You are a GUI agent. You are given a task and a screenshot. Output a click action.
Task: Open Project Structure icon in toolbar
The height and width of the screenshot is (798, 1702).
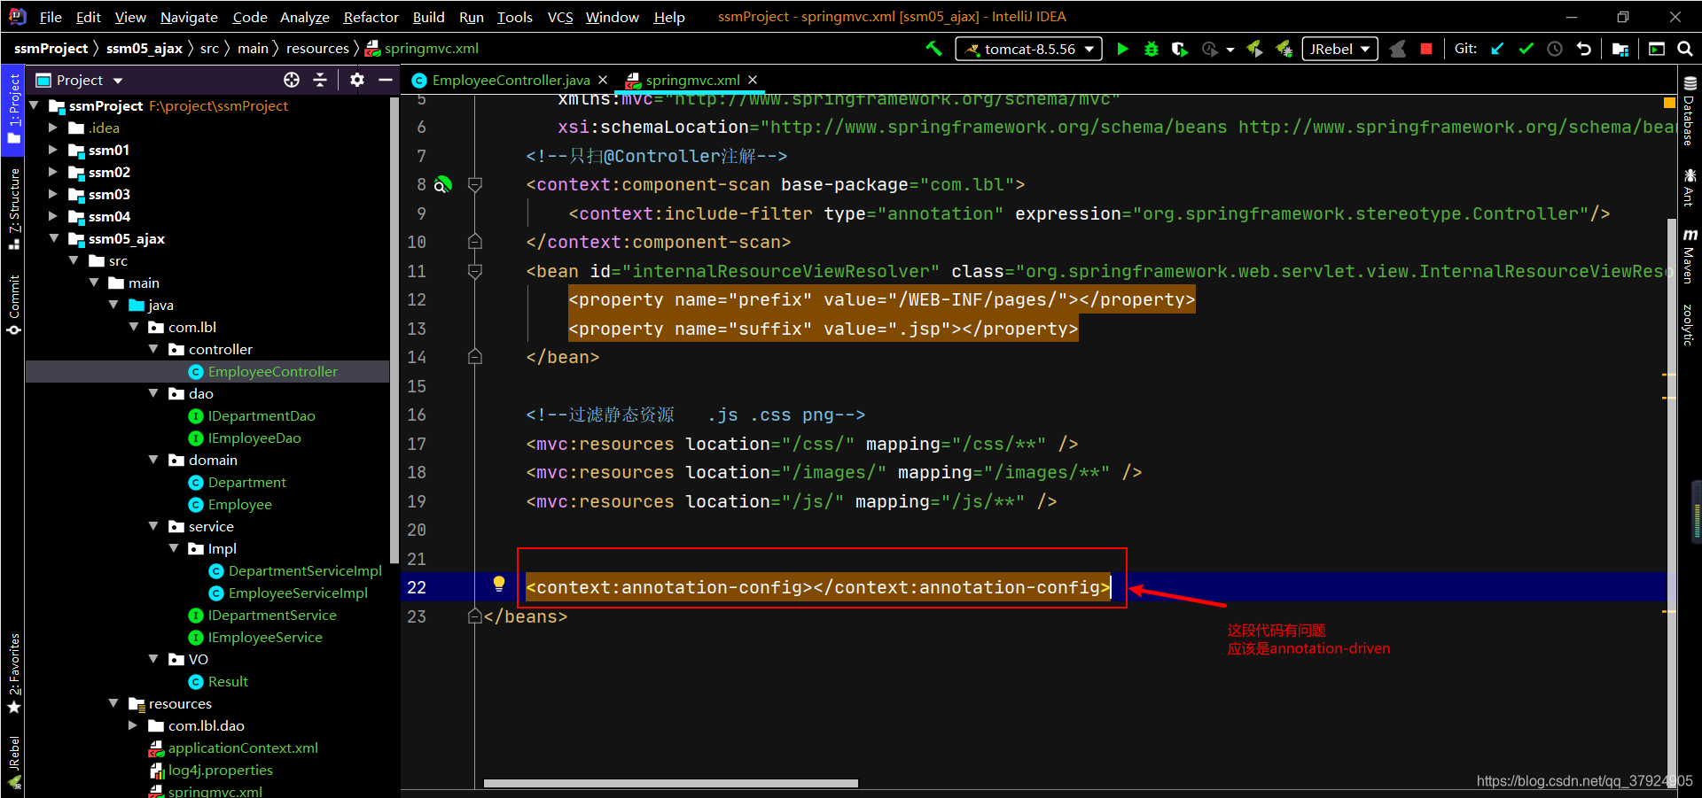[x=1620, y=49]
